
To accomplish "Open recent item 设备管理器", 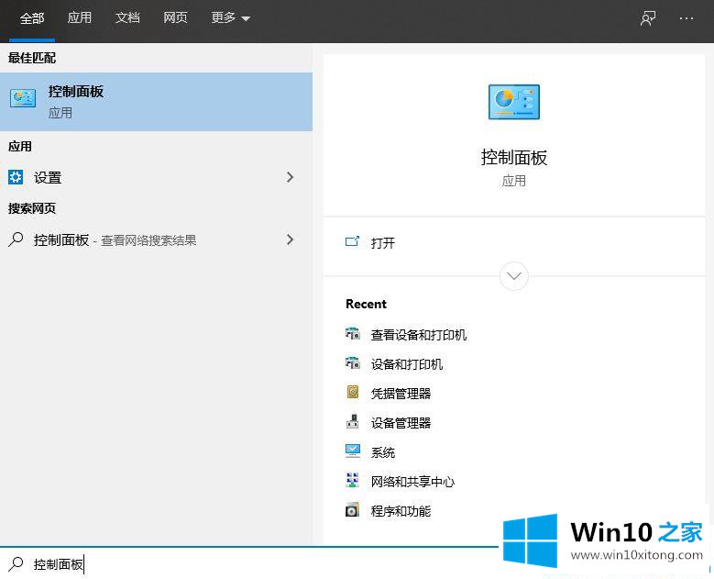I will [401, 423].
